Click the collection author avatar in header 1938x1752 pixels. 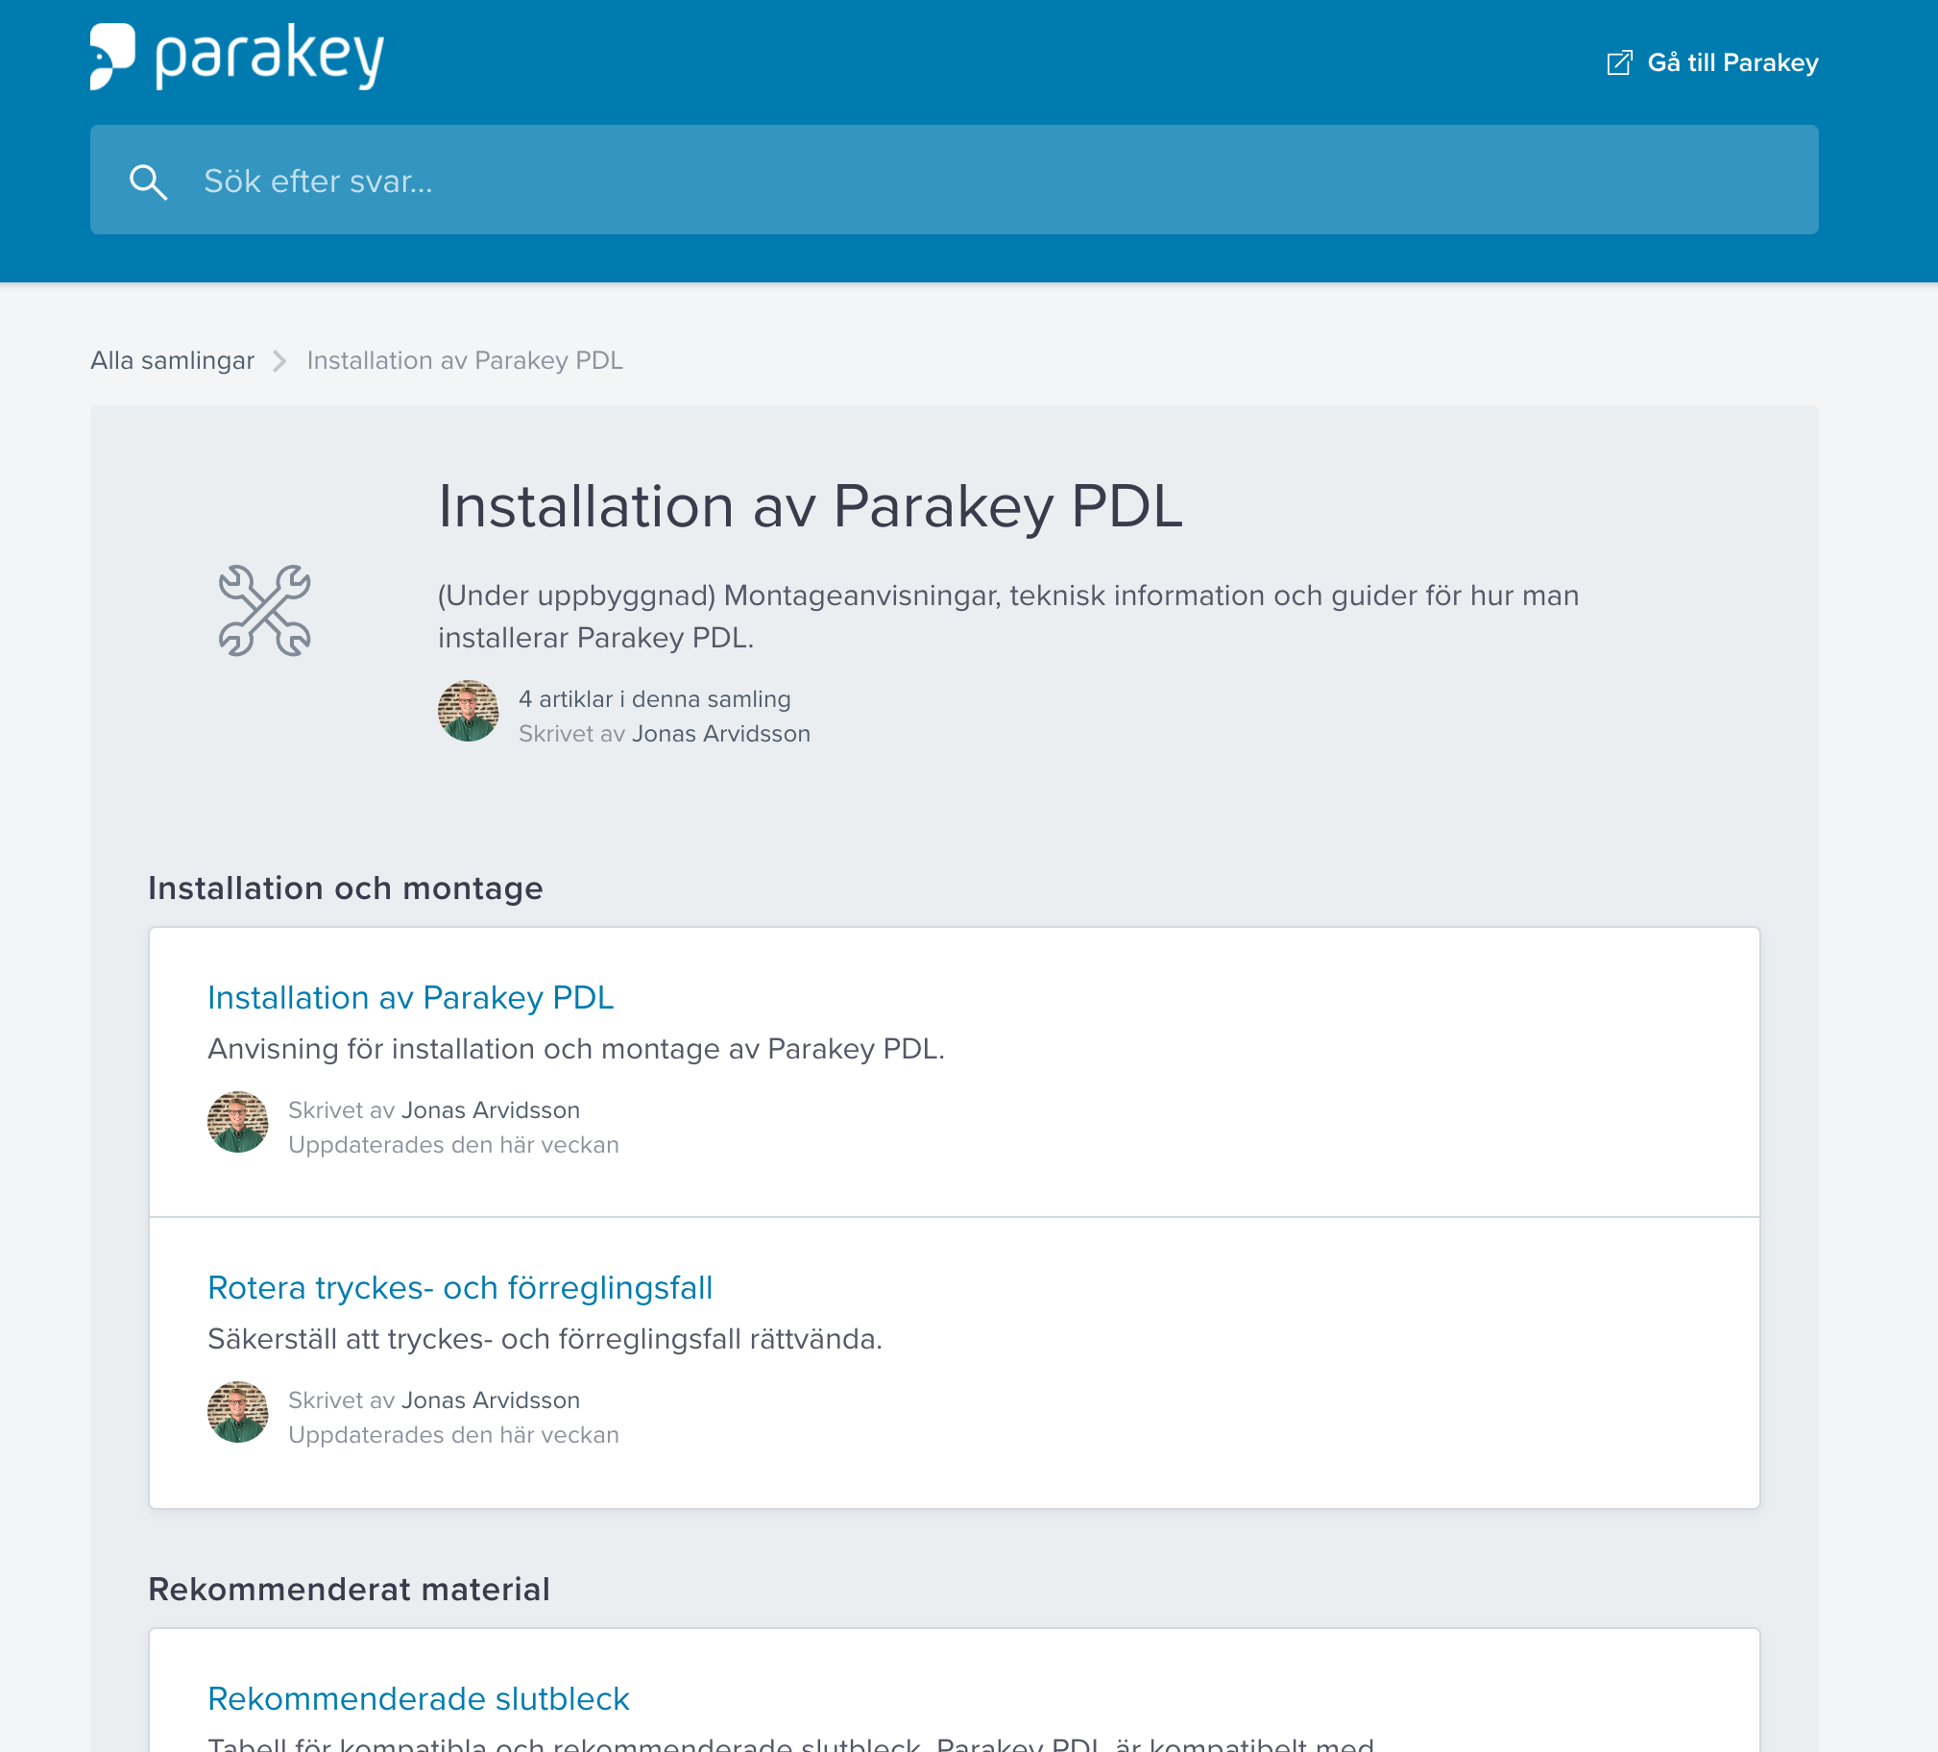click(468, 711)
